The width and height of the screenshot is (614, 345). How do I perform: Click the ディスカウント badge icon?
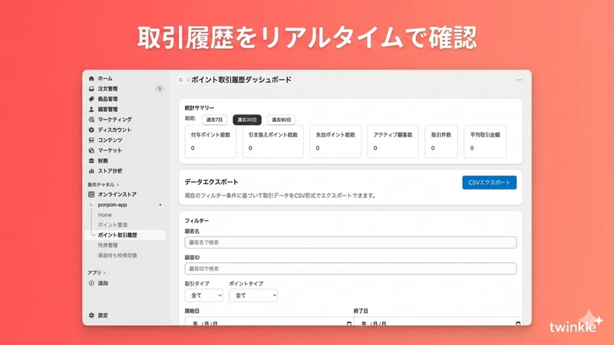coord(91,130)
